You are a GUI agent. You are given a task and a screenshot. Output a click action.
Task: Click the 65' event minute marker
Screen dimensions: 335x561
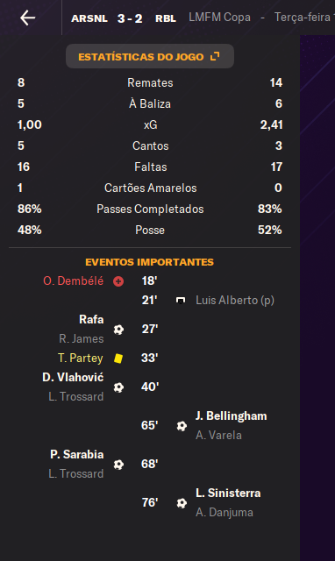pos(150,425)
